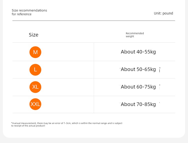Image resolution: width=188 pixels, height=143 pixels.
Task: Select the 'About 70-85kg' weight text
Action: pyautogui.click(x=138, y=104)
